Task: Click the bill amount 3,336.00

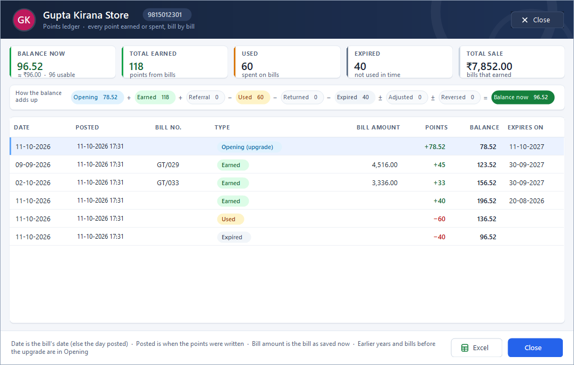Action: 385,183
